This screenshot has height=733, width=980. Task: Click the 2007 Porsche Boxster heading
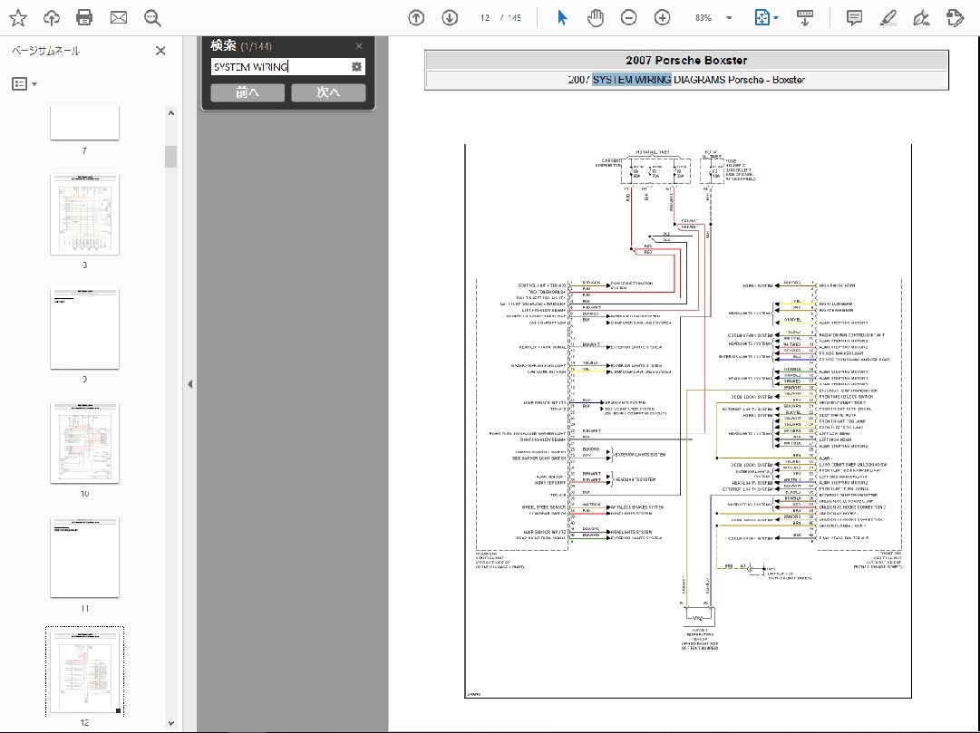tap(686, 61)
